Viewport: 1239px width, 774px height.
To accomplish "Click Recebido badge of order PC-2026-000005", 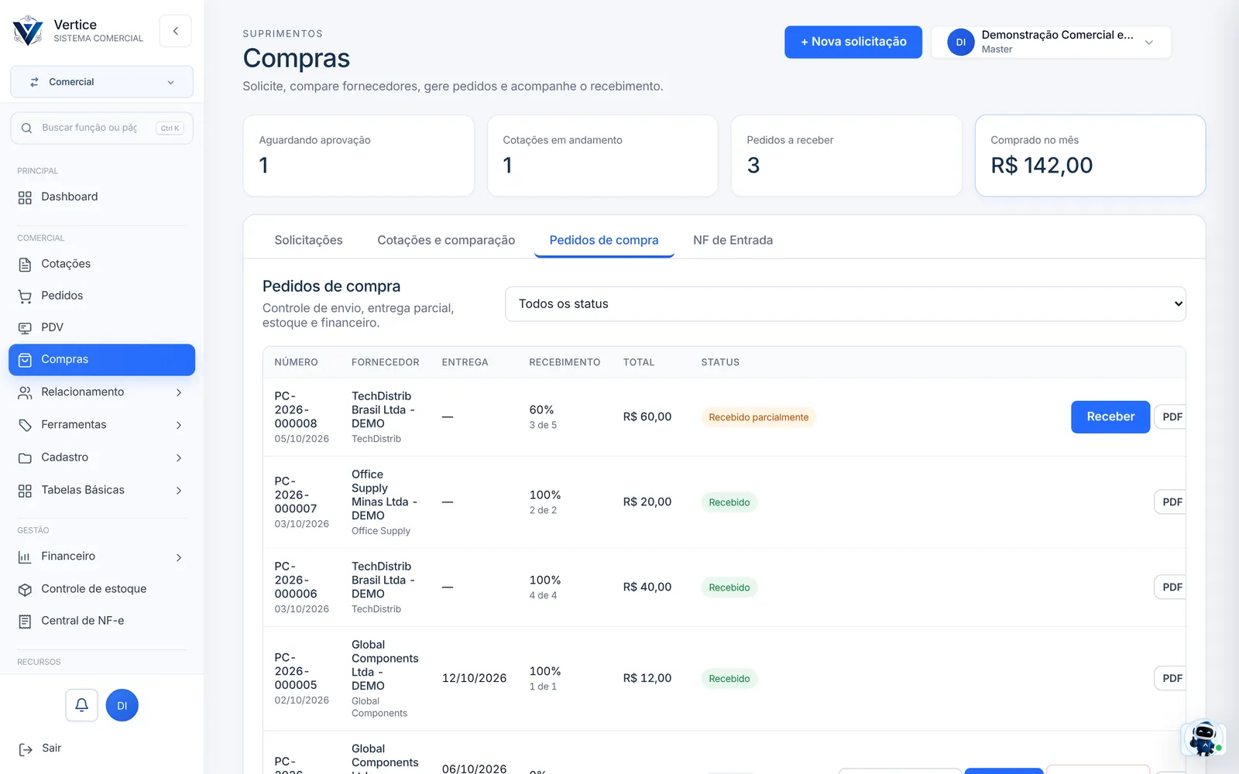I will tap(729, 679).
